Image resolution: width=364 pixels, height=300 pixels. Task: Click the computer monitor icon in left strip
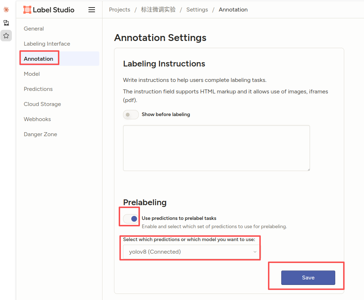[6, 23]
